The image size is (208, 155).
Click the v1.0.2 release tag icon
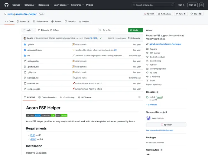(x=147, y=97)
